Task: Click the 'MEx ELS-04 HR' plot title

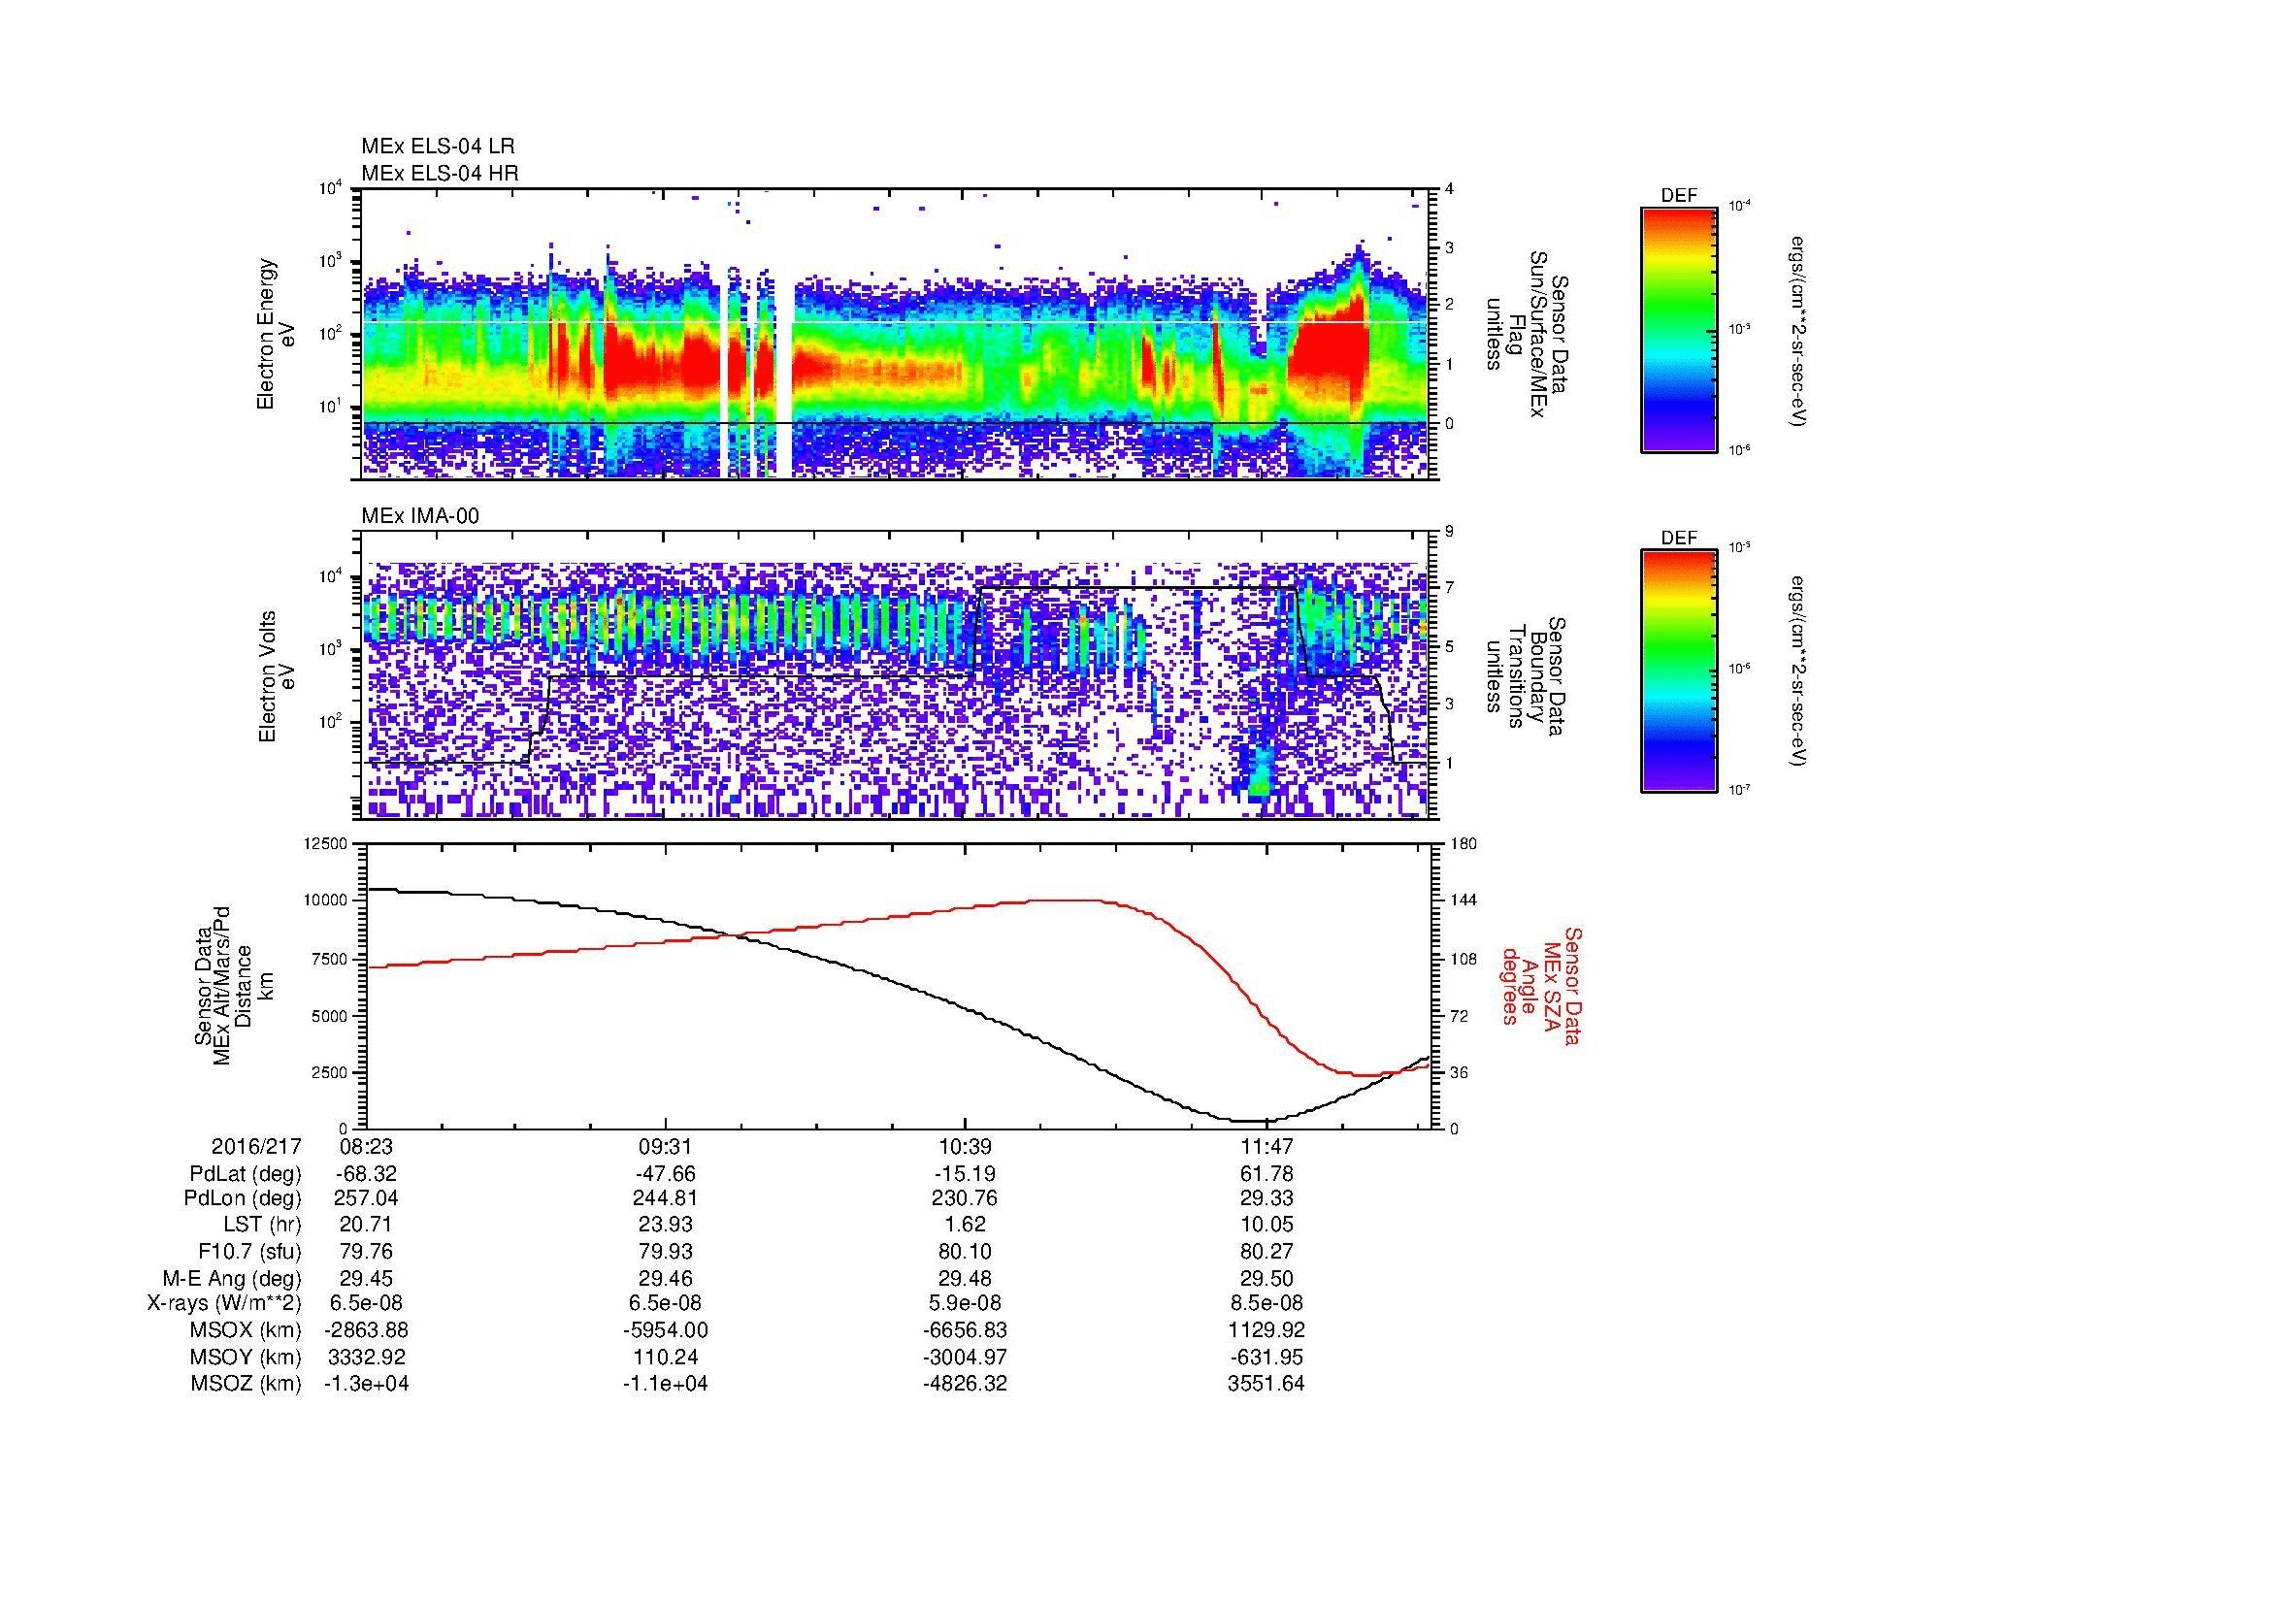Action: tap(440, 174)
